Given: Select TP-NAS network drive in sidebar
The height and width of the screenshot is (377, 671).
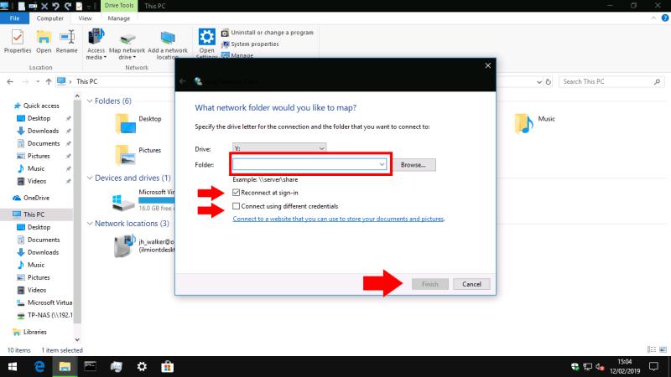Looking at the screenshot, I should tap(45, 316).
